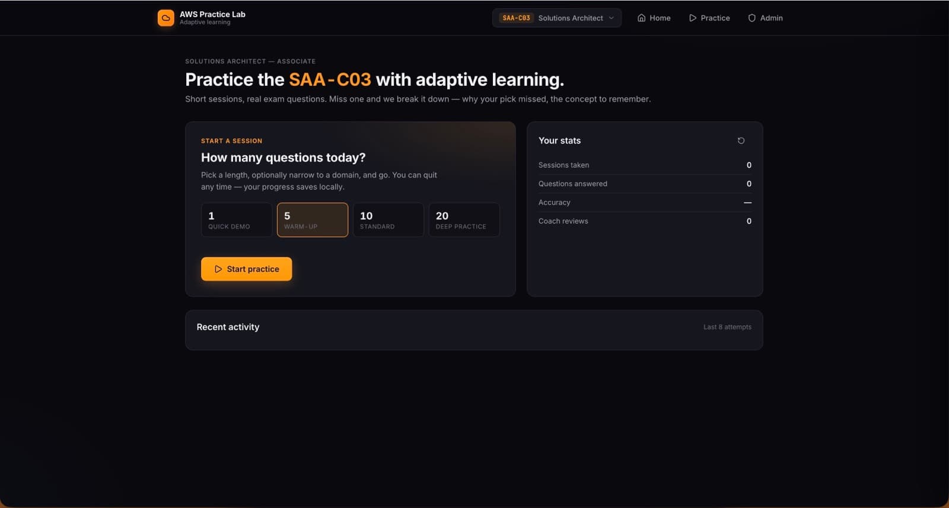Open the Recent activity panel heading
Image resolution: width=949 pixels, height=508 pixels.
coord(228,327)
